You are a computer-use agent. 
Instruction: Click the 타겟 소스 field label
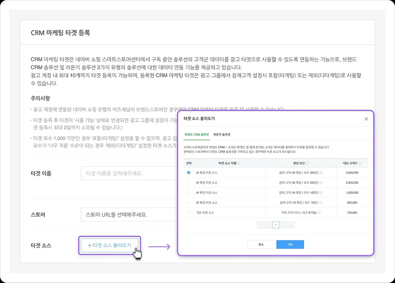(41, 245)
